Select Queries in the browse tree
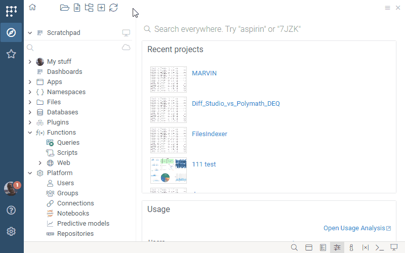 click(68, 143)
